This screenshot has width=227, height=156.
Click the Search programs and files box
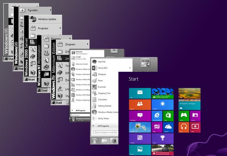pos(105,132)
